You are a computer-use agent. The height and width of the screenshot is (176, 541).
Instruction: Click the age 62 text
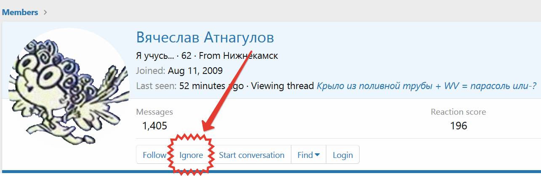[186, 56]
